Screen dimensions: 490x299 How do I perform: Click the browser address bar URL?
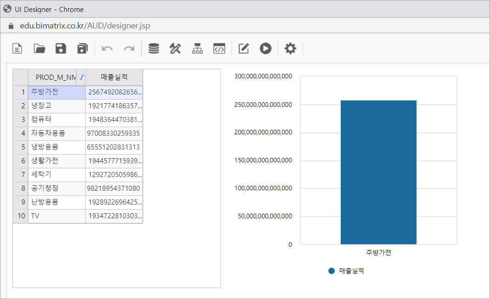point(85,26)
